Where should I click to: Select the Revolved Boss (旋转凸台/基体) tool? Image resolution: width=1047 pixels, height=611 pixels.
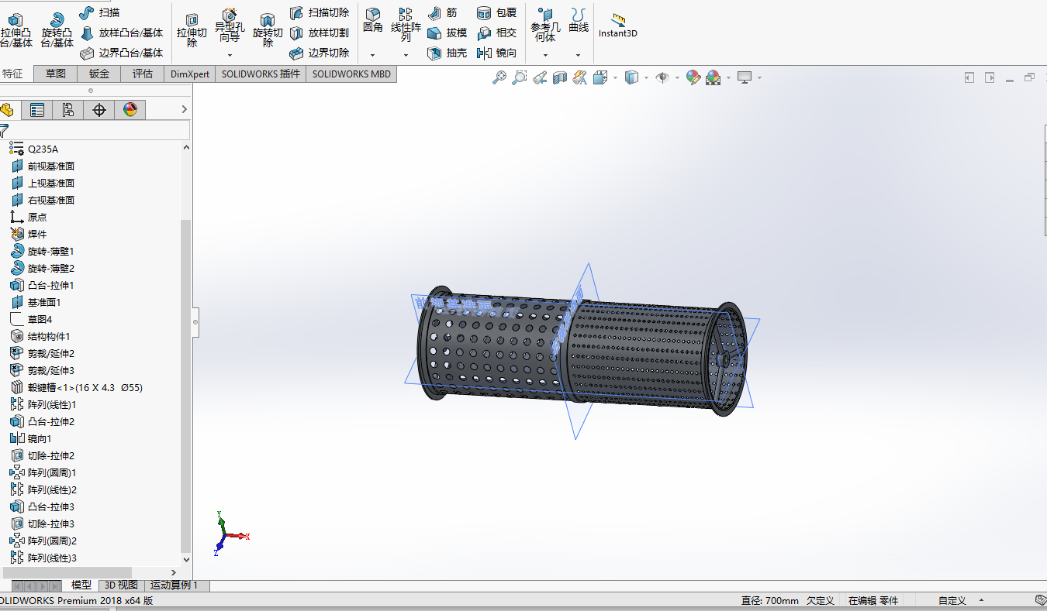57,29
